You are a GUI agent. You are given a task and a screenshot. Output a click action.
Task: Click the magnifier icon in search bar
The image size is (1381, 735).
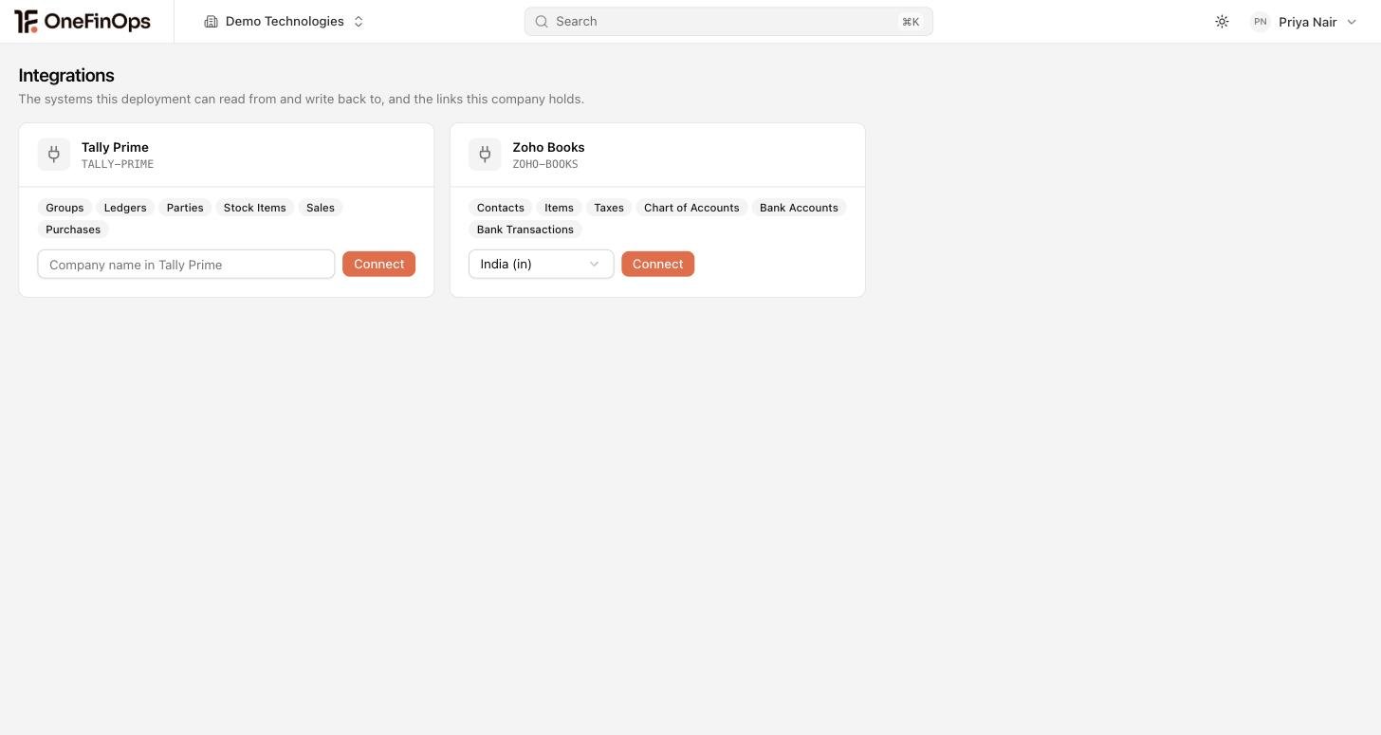pos(542,22)
